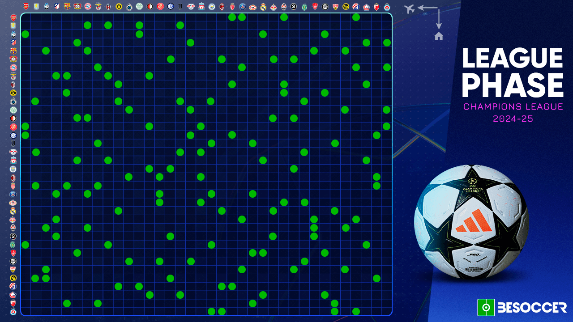Select the green dot for Inter home vs Arsenal
The image size is (573, 322).
[26, 135]
